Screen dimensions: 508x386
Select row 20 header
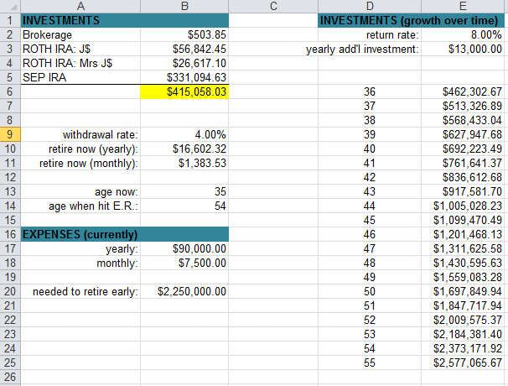10,291
